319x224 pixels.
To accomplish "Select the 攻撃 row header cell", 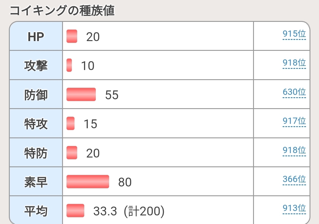I will pos(36,65).
